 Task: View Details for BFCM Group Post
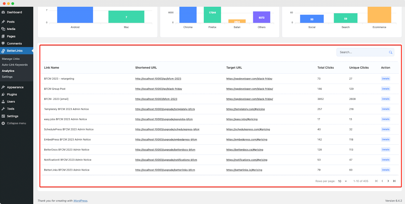click(x=386, y=89)
